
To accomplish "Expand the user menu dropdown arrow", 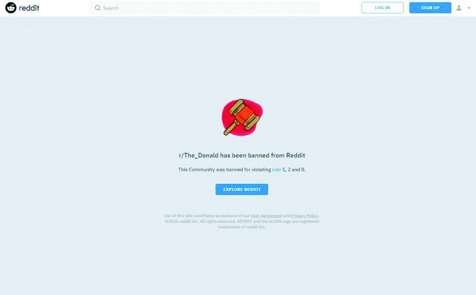I will click(469, 8).
